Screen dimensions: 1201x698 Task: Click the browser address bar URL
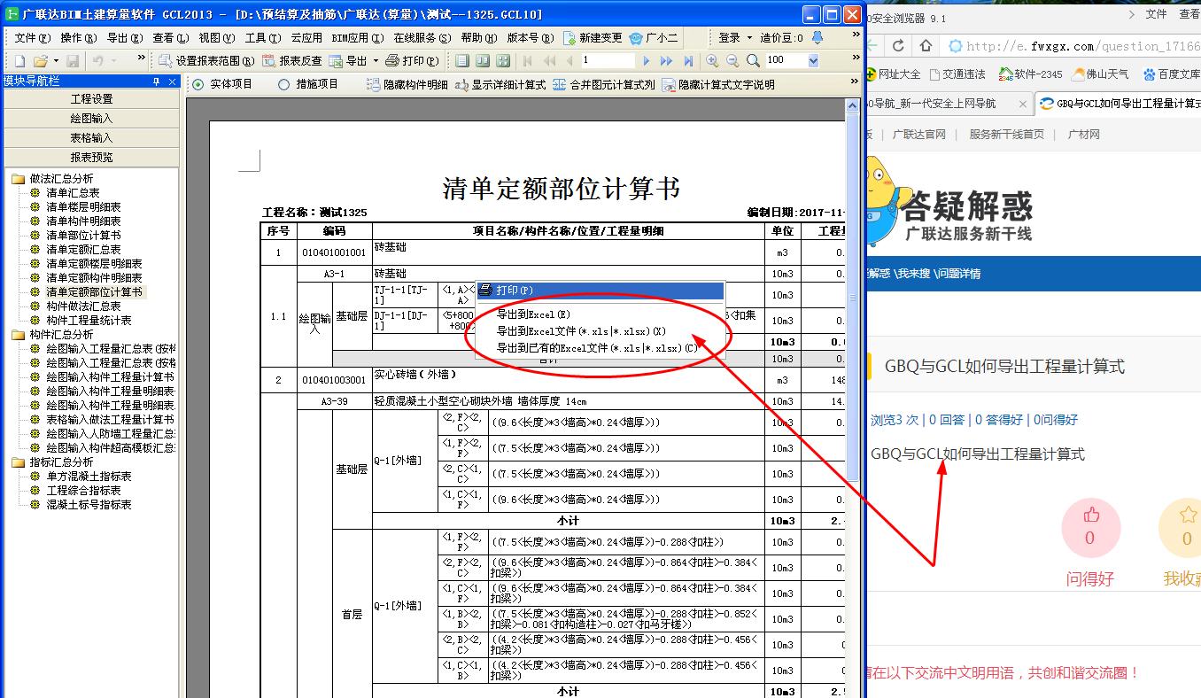pyautogui.click(x=1083, y=46)
